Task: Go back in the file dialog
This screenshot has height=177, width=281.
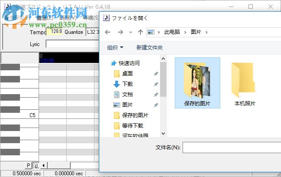Action: coord(108,32)
